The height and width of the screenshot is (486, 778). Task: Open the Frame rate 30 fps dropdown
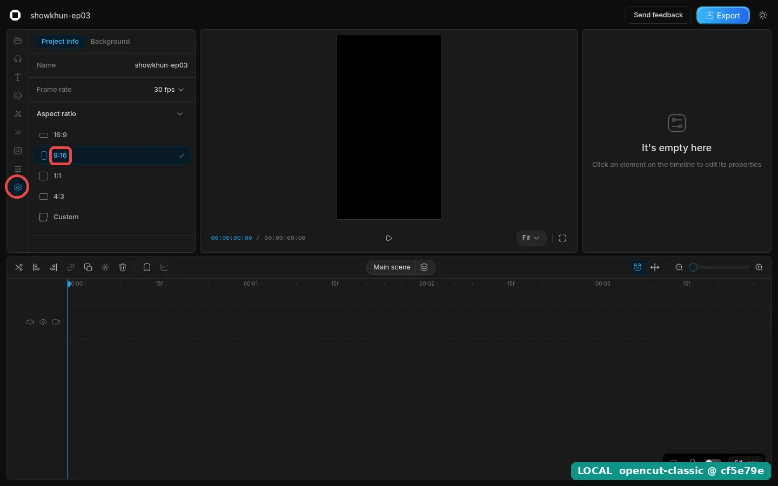pyautogui.click(x=169, y=90)
